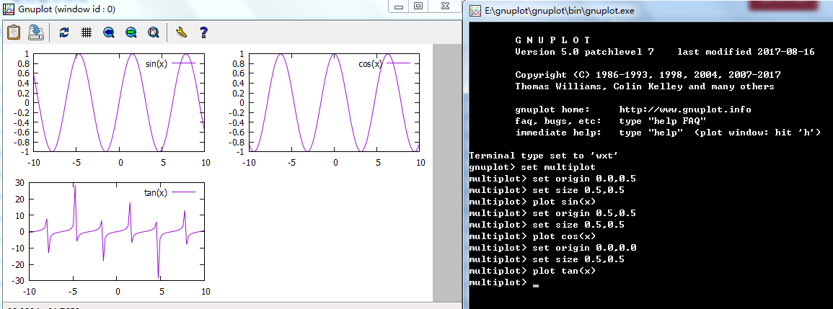Click the 'plot cos(x)' command line
Screen dimensions: 833x309
click(x=533, y=236)
